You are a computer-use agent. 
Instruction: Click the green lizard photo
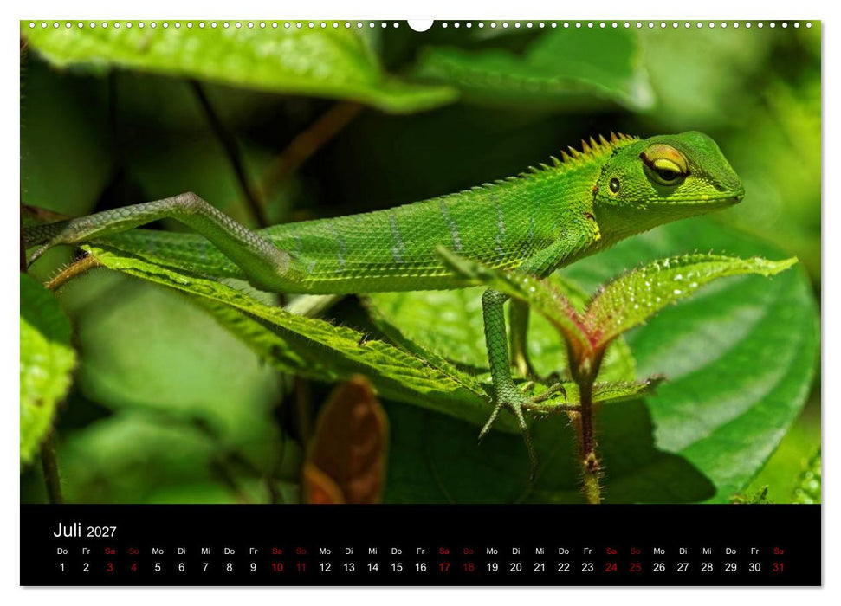421,261
